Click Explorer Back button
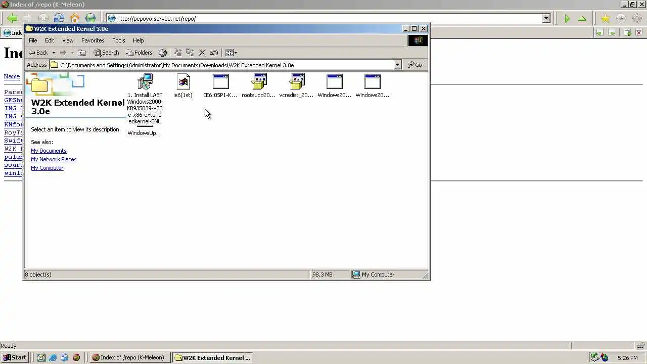Viewport: 647px width, 364px height. tap(38, 53)
